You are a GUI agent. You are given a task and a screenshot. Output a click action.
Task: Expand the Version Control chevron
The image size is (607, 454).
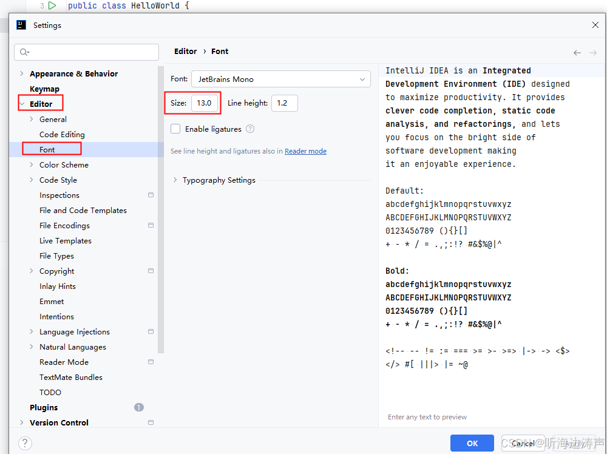(22, 422)
